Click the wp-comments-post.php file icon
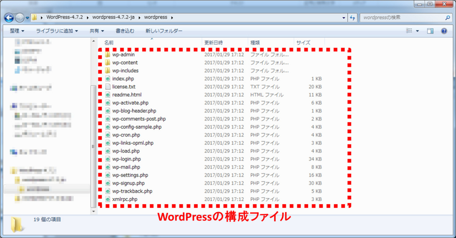The image size is (456, 238). coord(108,119)
